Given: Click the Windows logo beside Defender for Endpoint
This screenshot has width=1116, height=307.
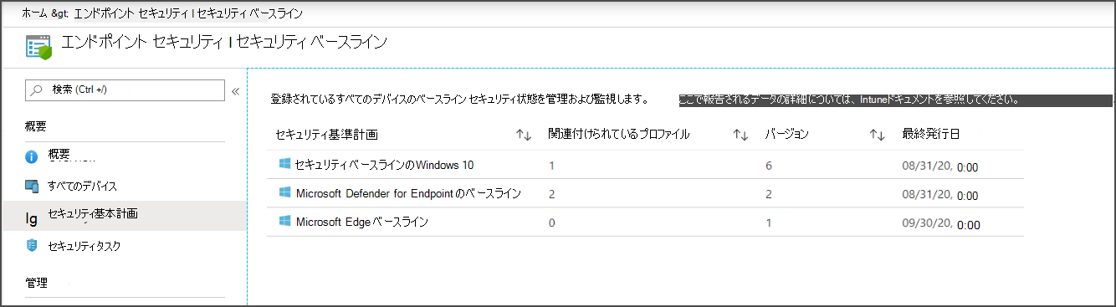Looking at the screenshot, I should (x=284, y=193).
